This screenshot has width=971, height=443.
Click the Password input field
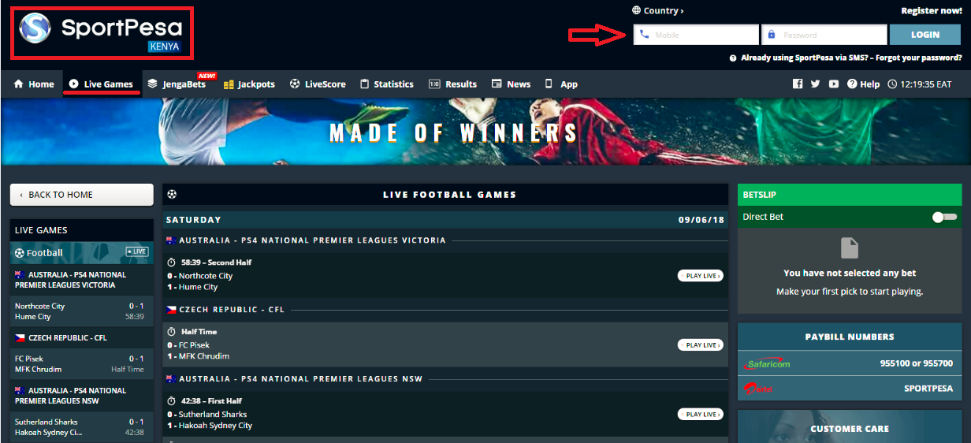824,35
